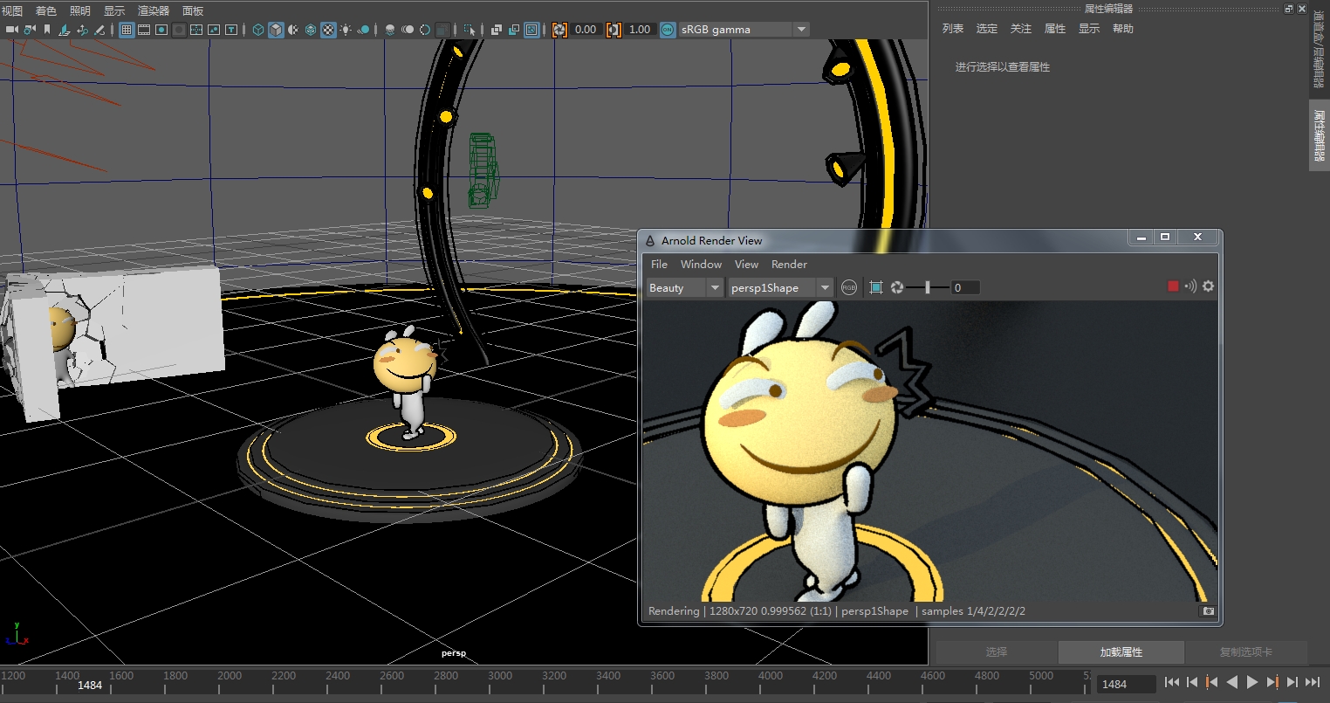The height and width of the screenshot is (703, 1330).
Task: Open the 面板 panel menu
Action: (193, 11)
